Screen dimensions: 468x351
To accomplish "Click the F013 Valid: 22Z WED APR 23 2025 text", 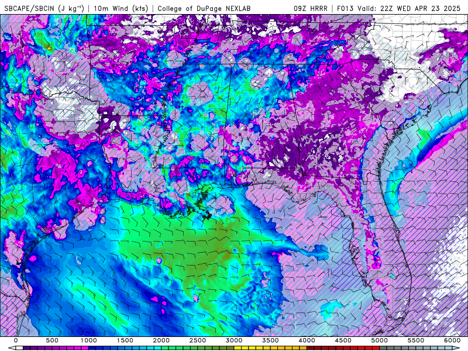I will (x=398, y=9).
